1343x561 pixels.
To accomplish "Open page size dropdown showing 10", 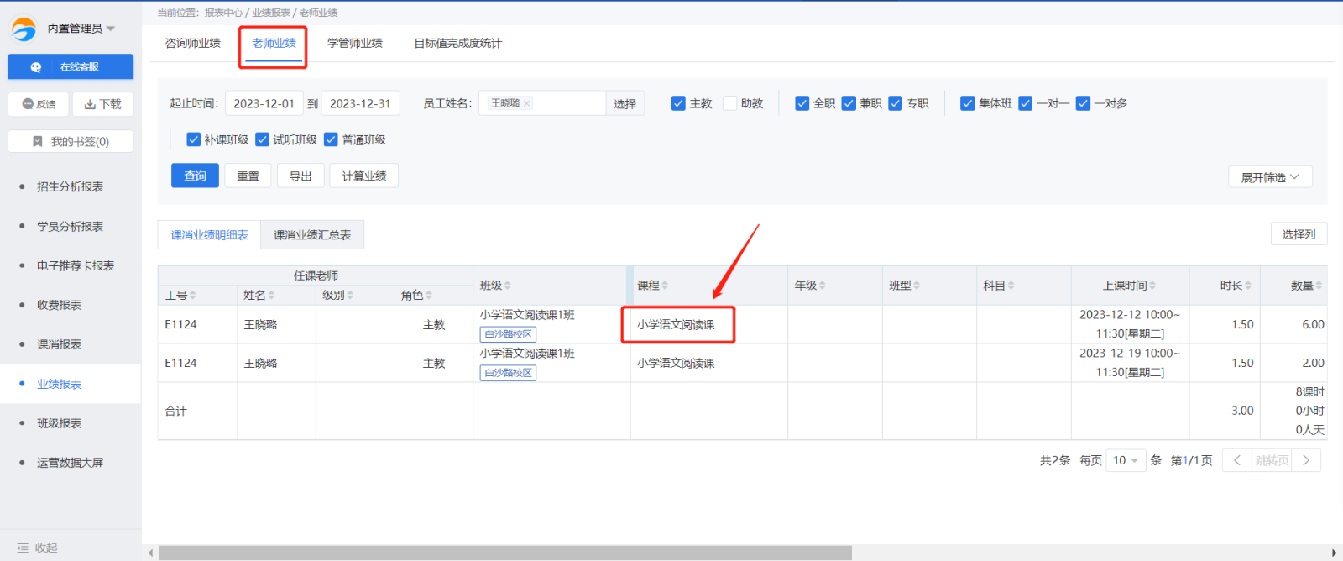I will pos(1126,460).
